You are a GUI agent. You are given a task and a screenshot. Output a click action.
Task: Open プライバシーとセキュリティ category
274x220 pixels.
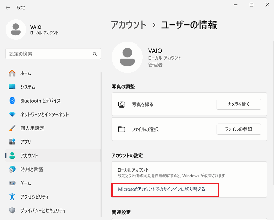point(53,210)
